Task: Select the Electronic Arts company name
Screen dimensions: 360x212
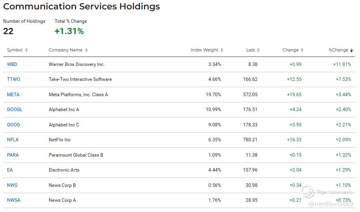Action: click(x=64, y=170)
